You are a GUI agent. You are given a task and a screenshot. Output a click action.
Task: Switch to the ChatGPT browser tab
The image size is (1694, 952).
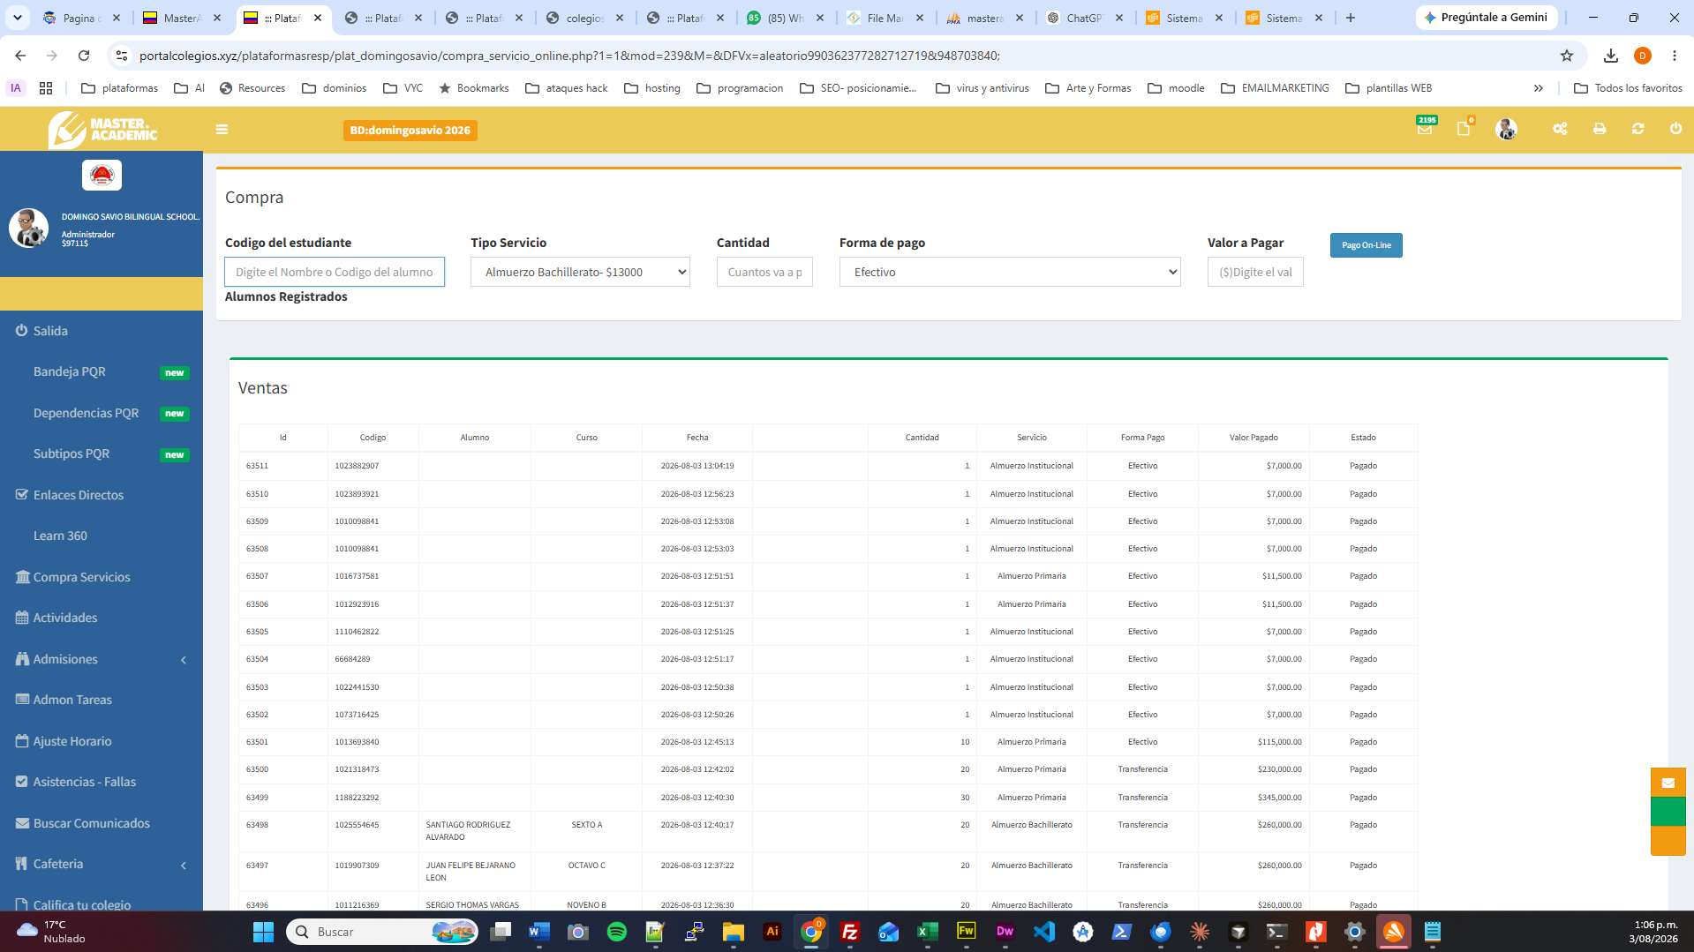click(x=1085, y=18)
